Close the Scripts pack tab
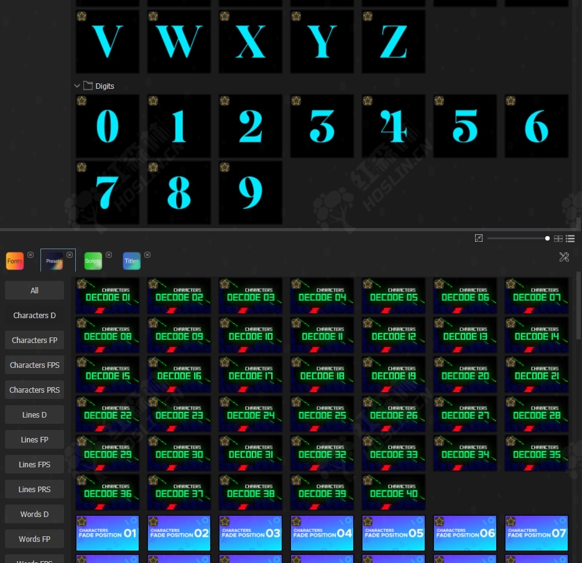The height and width of the screenshot is (563, 582). point(109,255)
